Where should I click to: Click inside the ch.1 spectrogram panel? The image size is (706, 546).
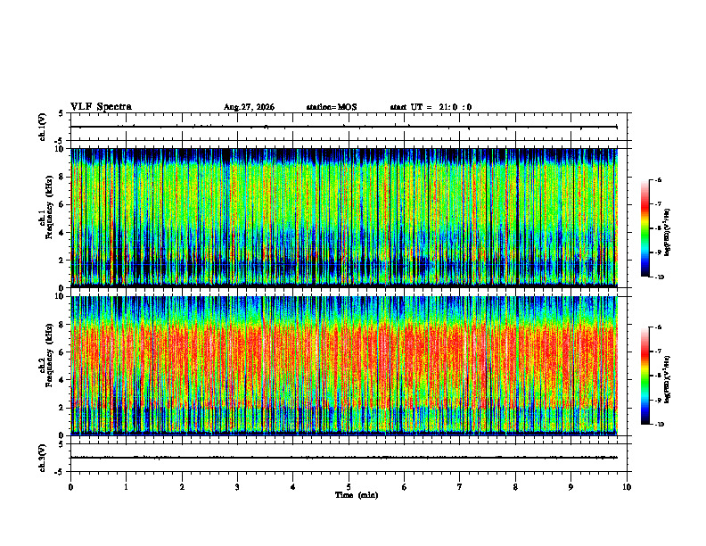pos(344,218)
